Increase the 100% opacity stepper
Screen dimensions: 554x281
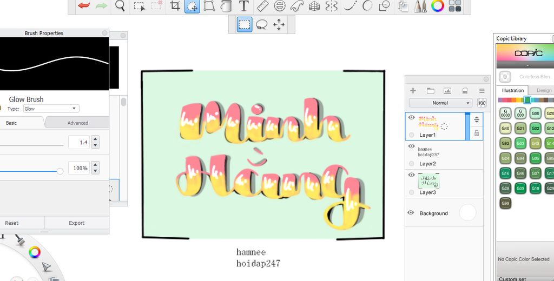click(95, 165)
